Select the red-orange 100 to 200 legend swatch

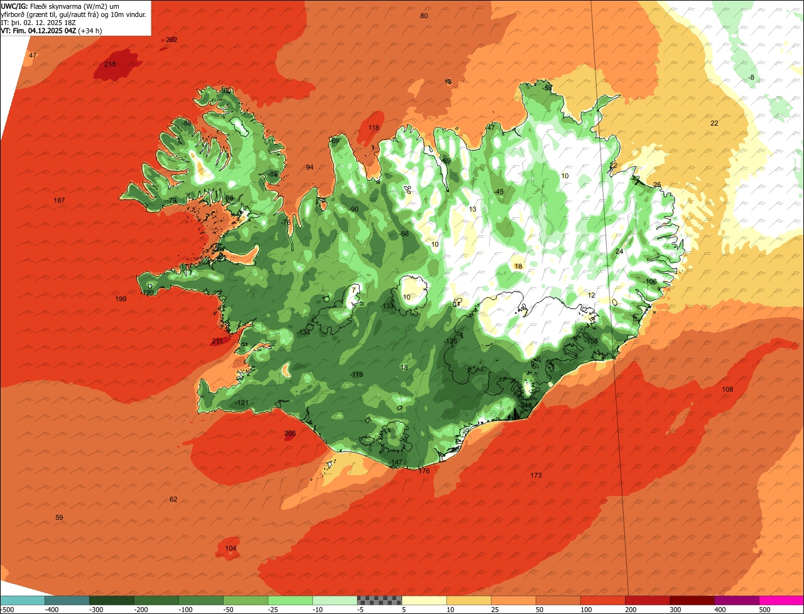tap(603, 600)
